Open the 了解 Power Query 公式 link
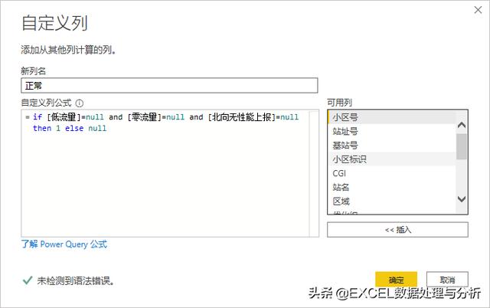The width and height of the screenshot is (490, 308). 64,244
